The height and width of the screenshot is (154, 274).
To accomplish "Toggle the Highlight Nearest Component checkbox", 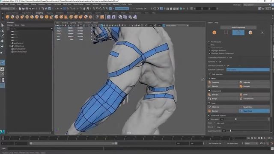I will 210,53.
